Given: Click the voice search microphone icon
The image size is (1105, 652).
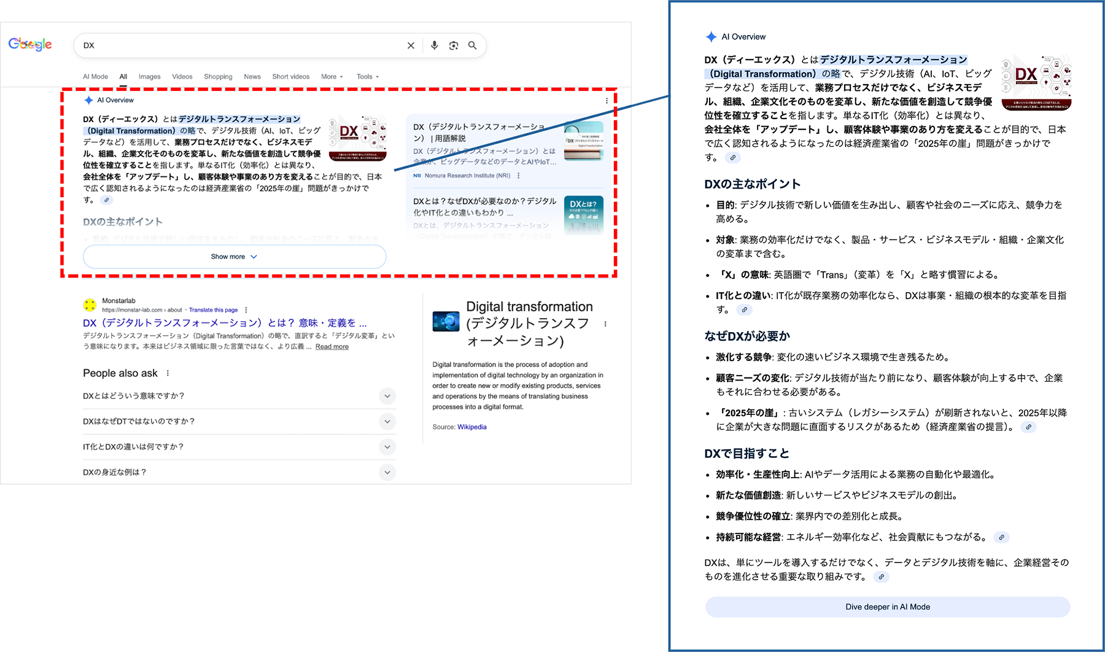Looking at the screenshot, I should tap(435, 45).
